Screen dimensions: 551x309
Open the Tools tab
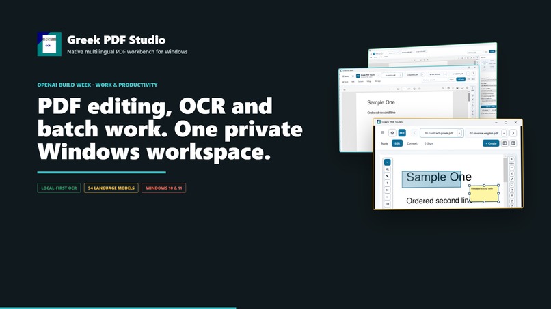click(384, 143)
